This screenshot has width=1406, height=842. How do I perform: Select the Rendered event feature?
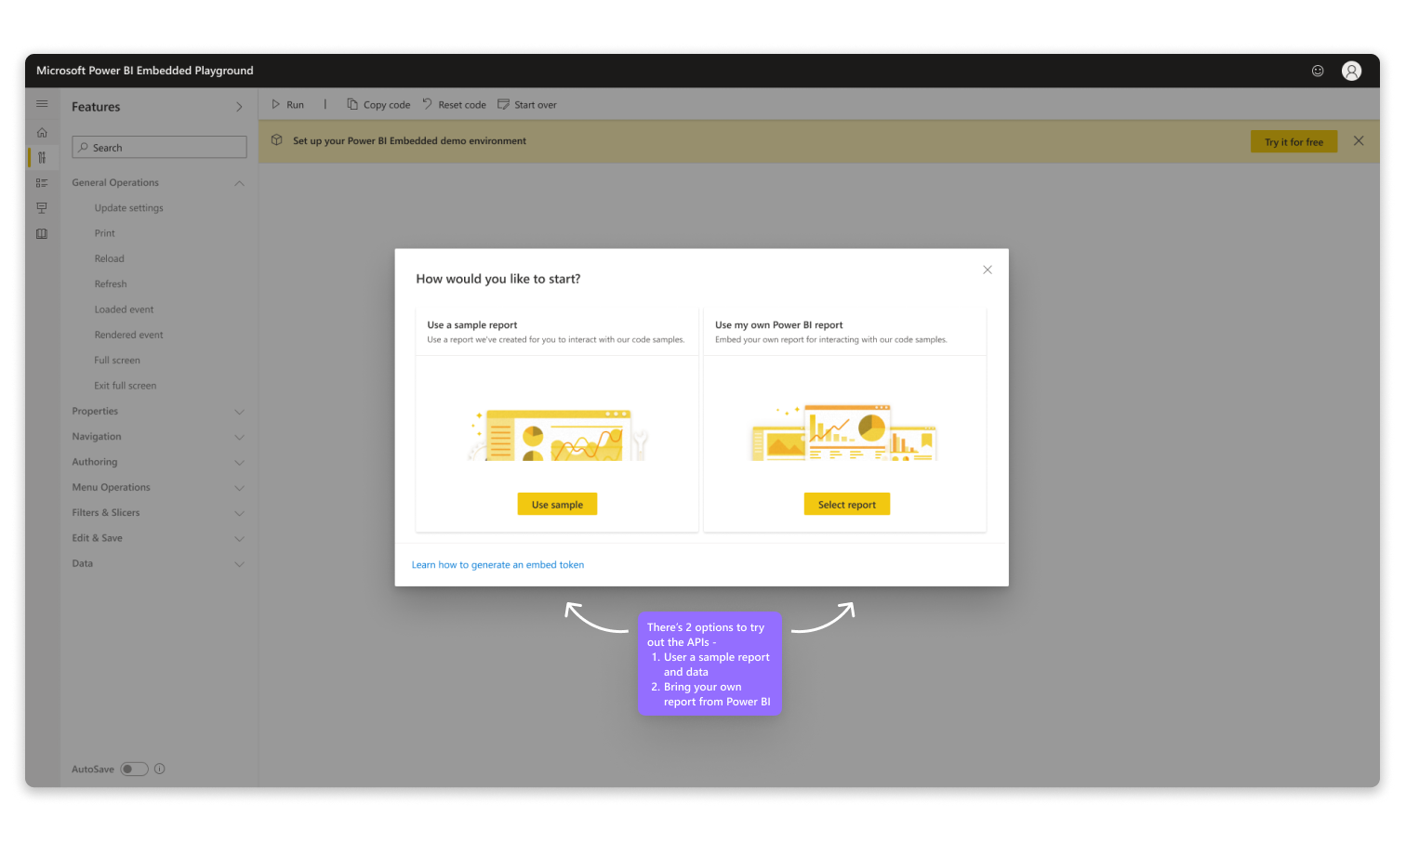pos(128,335)
